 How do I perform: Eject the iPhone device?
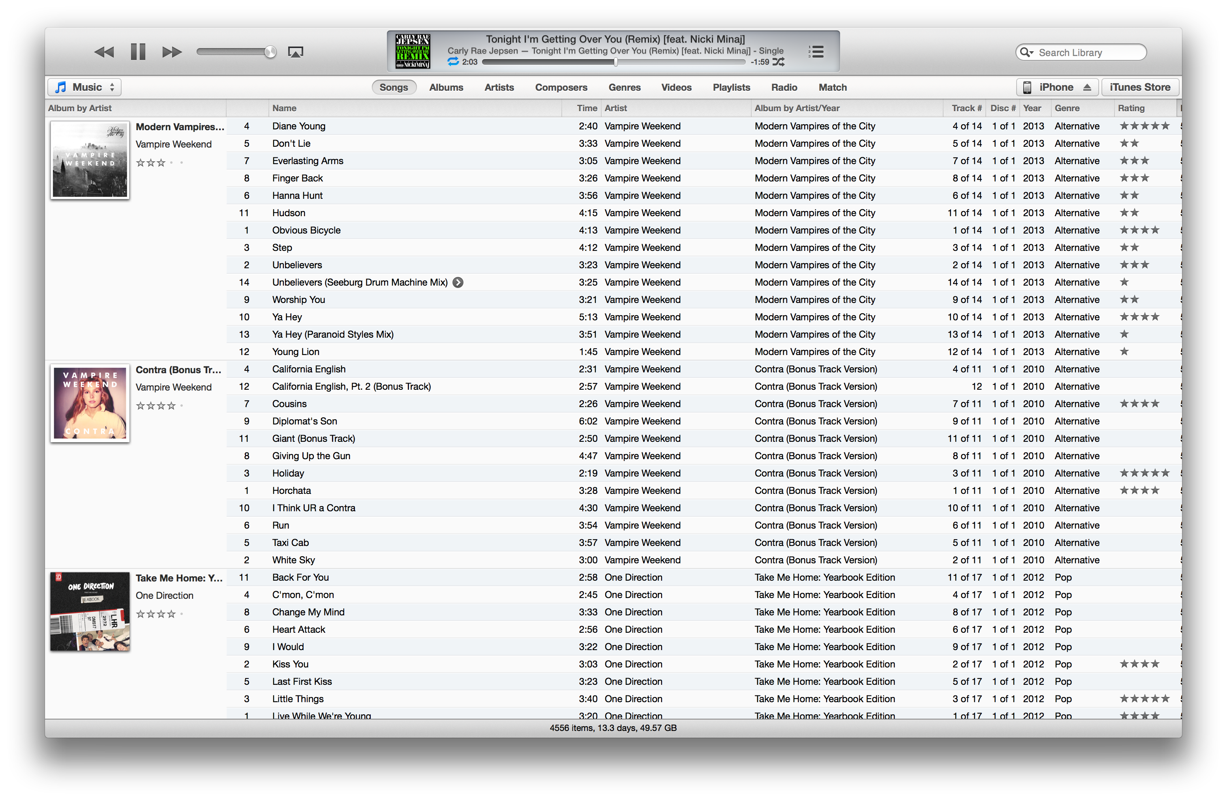tap(1087, 88)
